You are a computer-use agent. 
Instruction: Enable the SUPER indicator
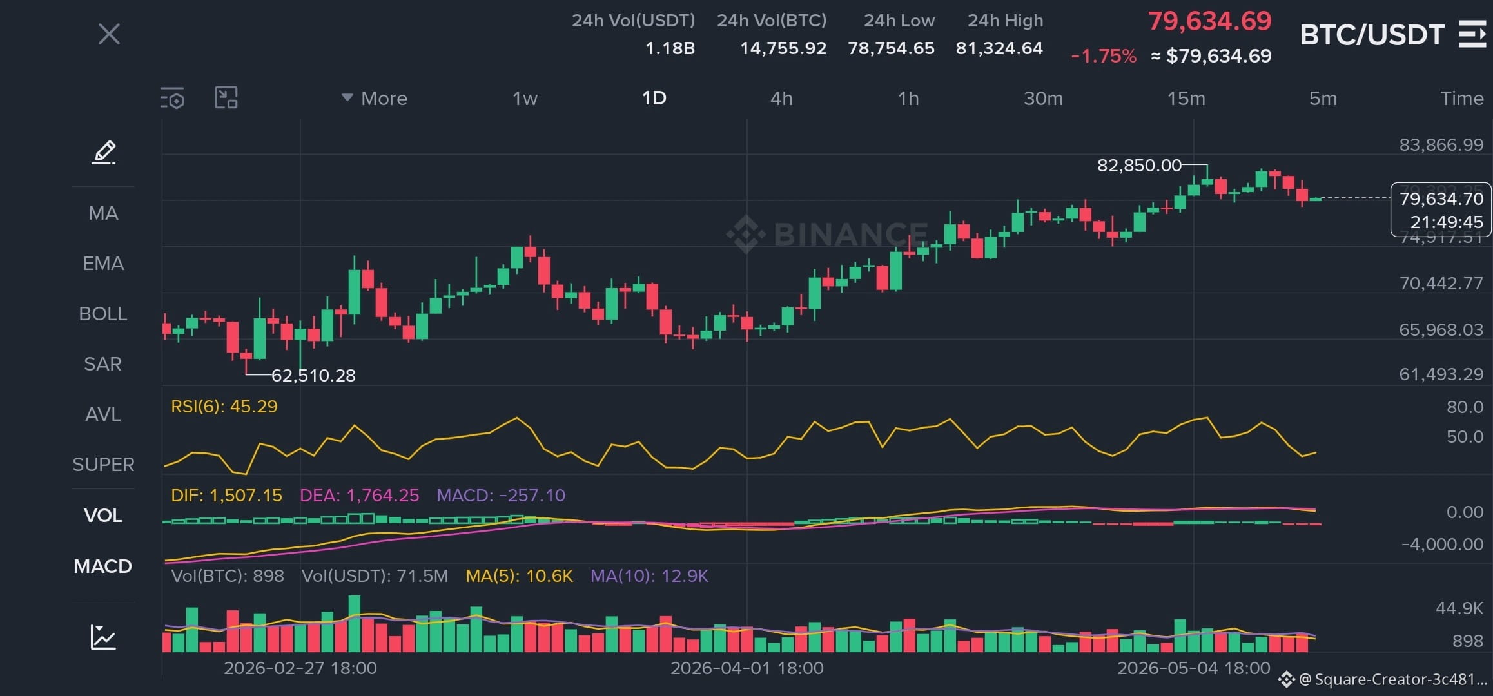(103, 465)
